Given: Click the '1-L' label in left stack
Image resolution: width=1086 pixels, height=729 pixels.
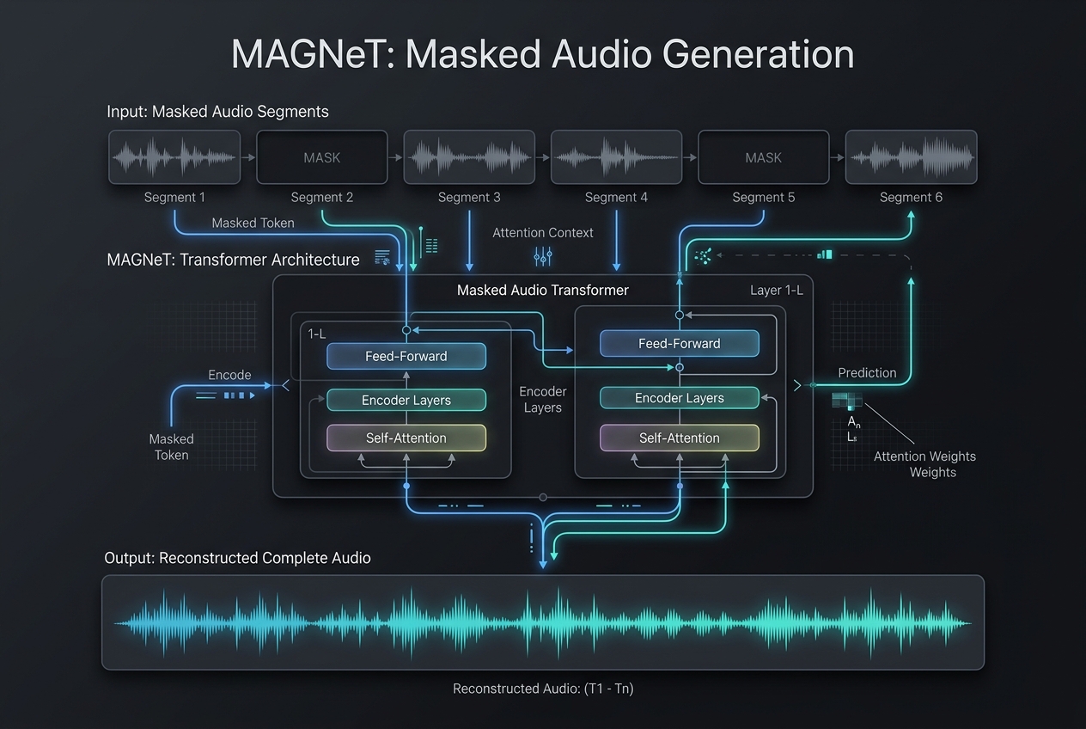Looking at the screenshot, I should 317,333.
